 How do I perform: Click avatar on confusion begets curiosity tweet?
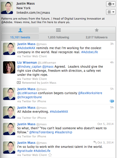(x=9, y=94)
